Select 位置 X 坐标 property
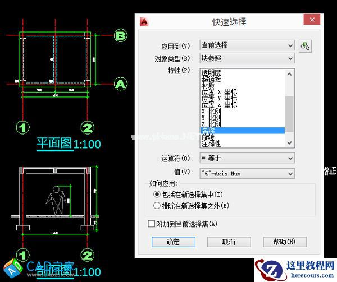 (243, 92)
